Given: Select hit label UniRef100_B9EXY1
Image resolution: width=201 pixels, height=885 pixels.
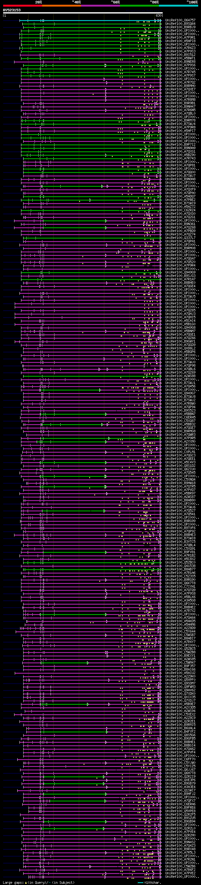Looking at the screenshot, I should [x=180, y=656].
